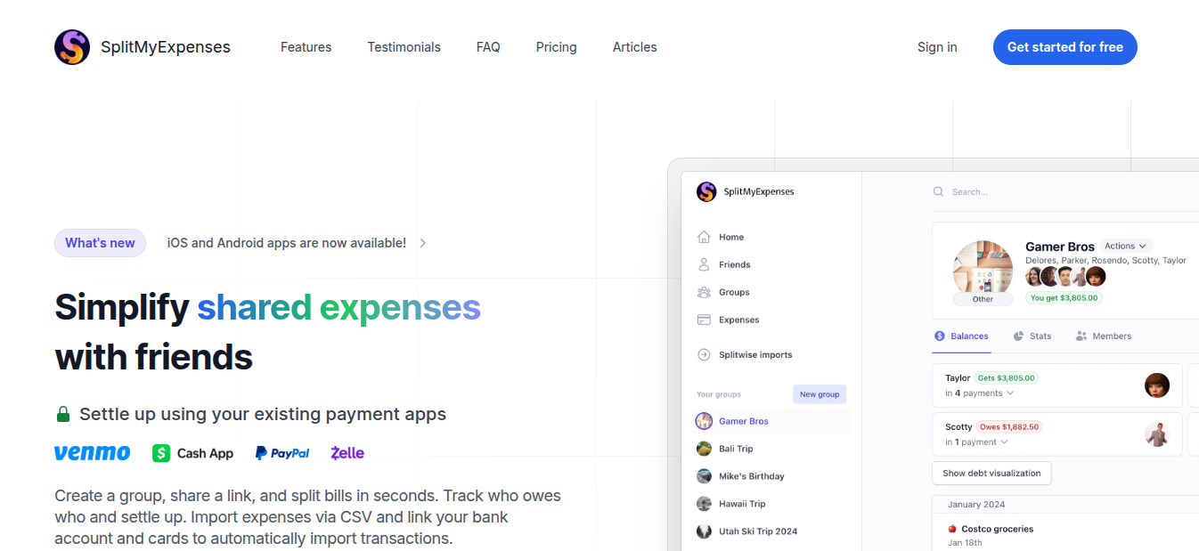Click the New group button

click(820, 394)
